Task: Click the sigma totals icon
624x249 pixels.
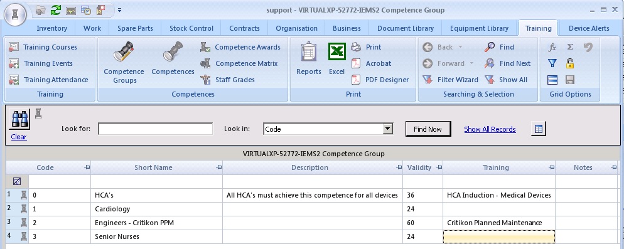Action: [570, 47]
